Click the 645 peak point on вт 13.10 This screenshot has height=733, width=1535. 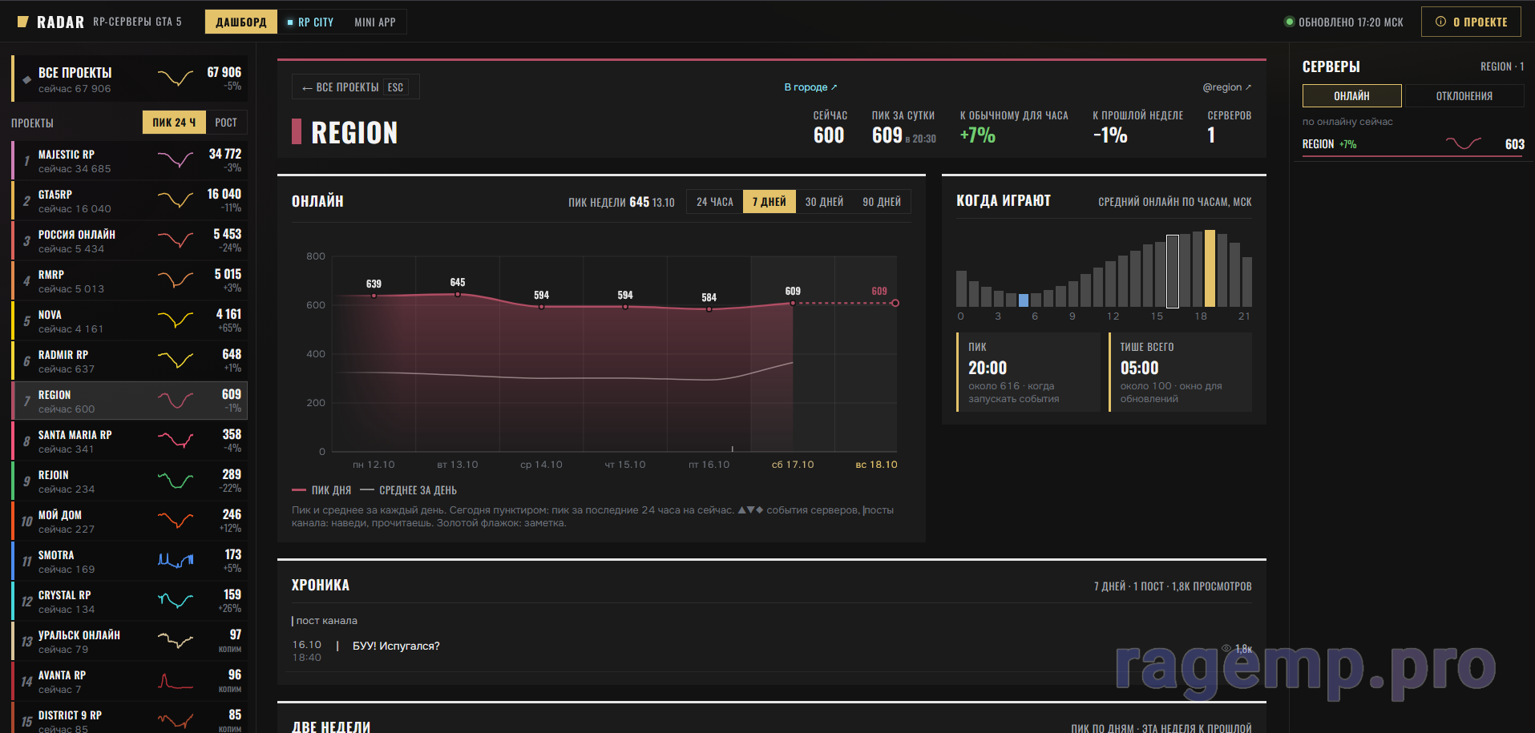coord(458,294)
